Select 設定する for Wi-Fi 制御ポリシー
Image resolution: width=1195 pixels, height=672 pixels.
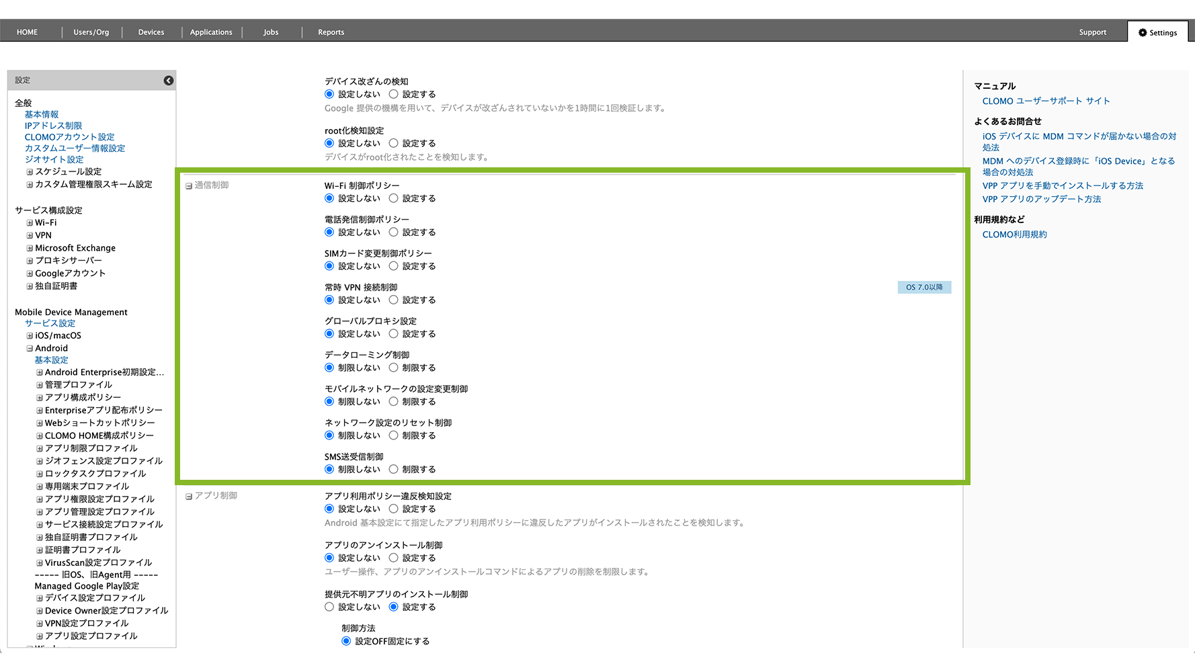[x=394, y=198]
